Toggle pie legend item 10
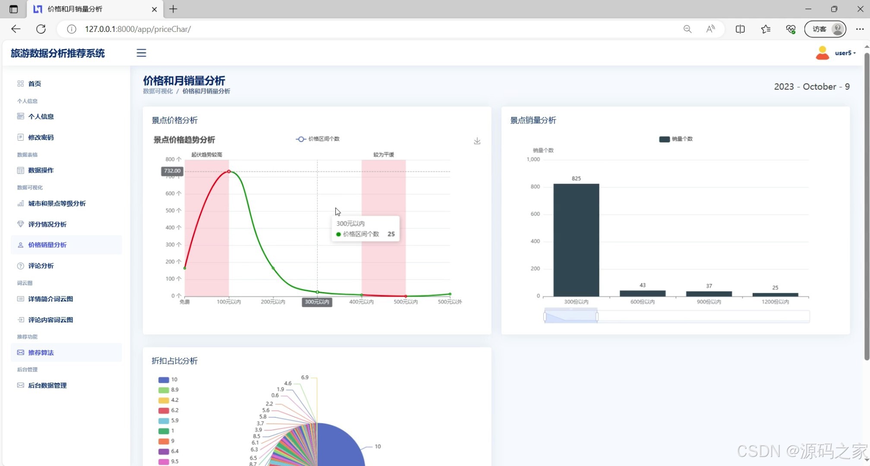 pyautogui.click(x=168, y=380)
